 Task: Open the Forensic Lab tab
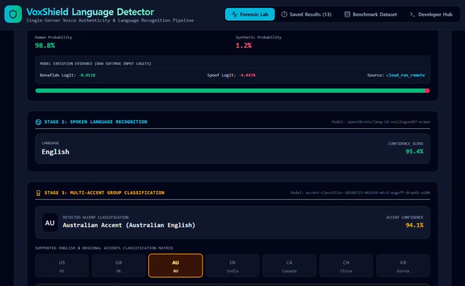coord(250,14)
